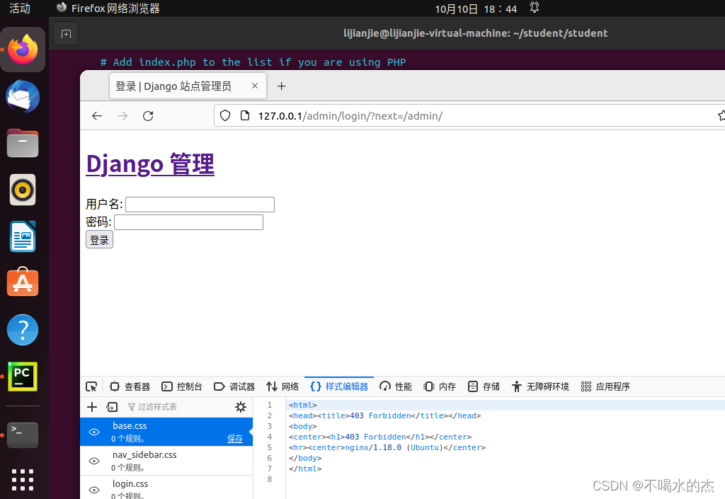
Task: Toggle visibility of login.css
Action: coord(94,489)
